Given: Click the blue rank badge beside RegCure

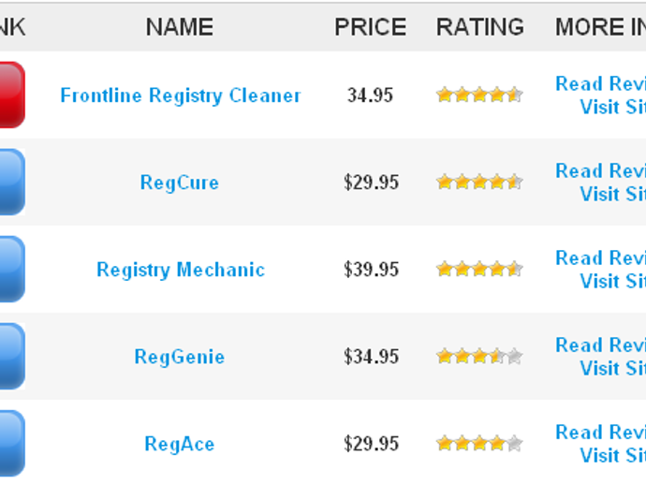Looking at the screenshot, I should [x=10, y=182].
